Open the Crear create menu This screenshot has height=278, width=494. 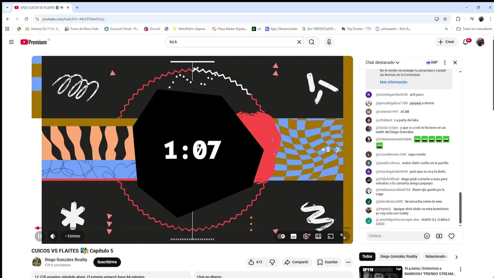(447, 42)
